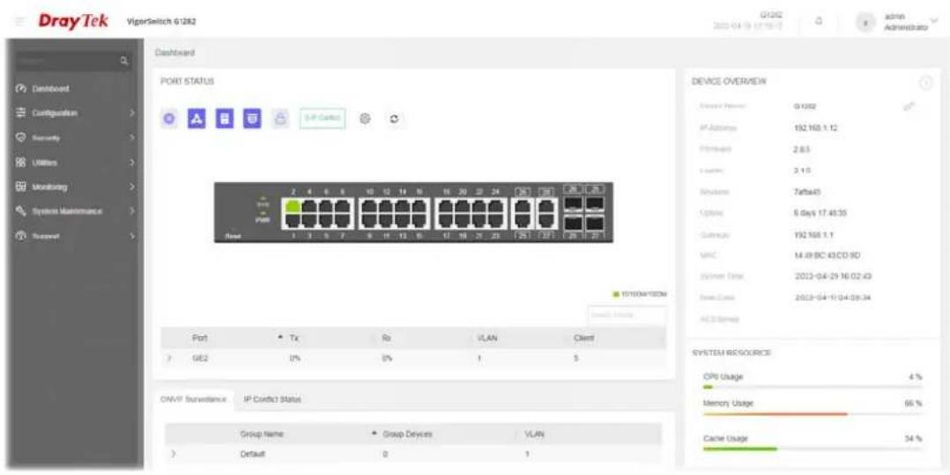Click the IP address value 192.168.1.12
The height and width of the screenshot is (475, 950).
pyautogui.click(x=816, y=128)
